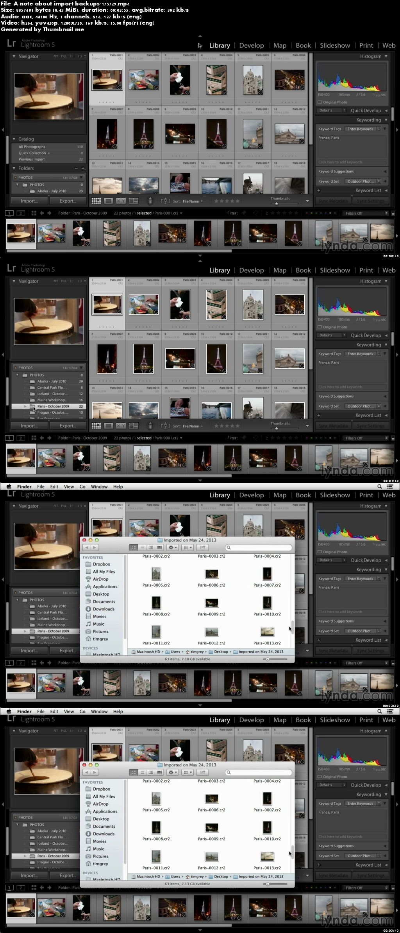Go forward arrow in first frame filmstrip bar

pyautogui.click(x=49, y=213)
